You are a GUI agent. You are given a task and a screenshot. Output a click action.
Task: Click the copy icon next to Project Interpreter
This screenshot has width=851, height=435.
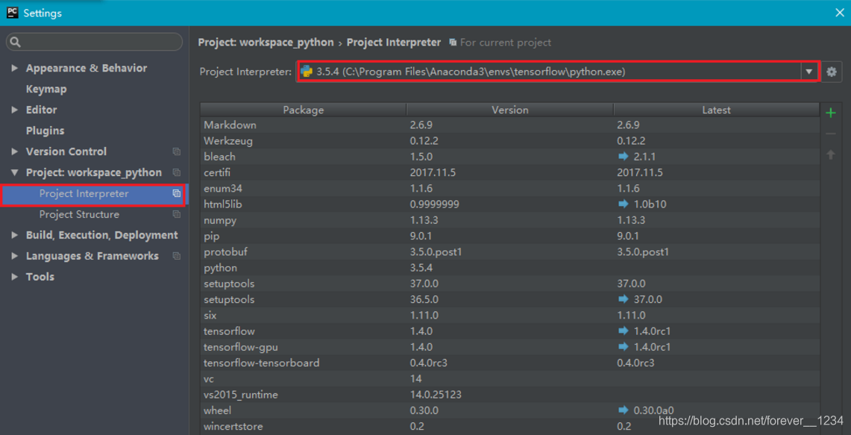pyautogui.click(x=176, y=193)
